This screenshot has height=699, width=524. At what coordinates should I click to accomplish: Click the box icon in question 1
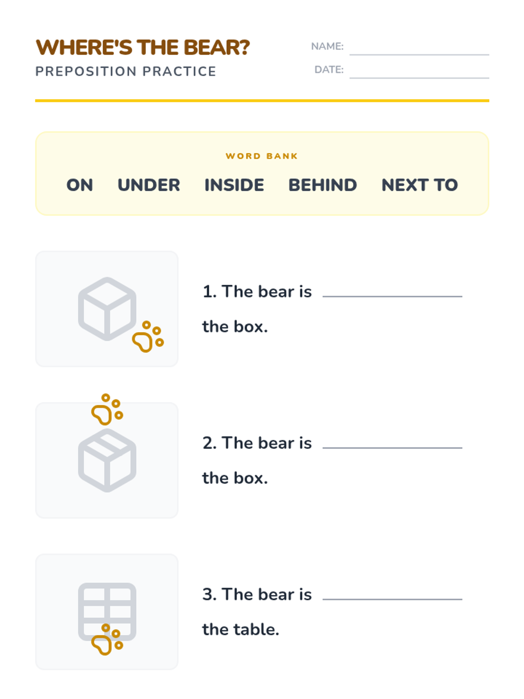pos(107,309)
